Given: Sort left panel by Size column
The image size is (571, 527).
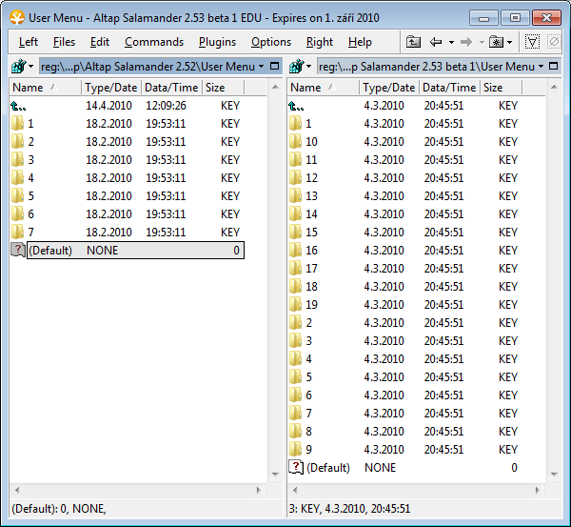Looking at the screenshot, I should tap(223, 88).
